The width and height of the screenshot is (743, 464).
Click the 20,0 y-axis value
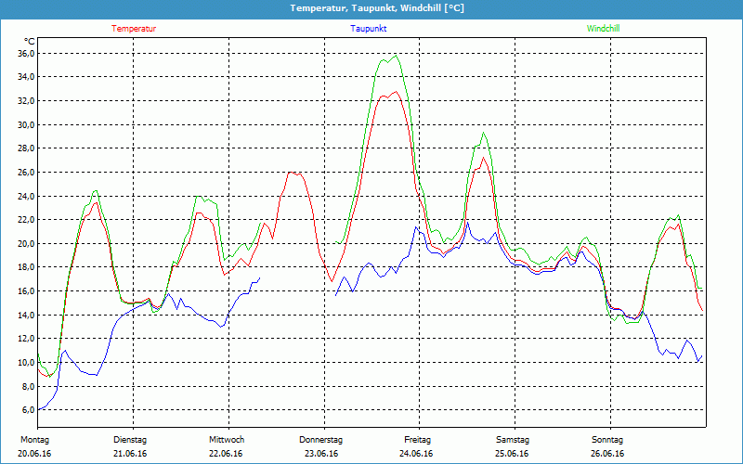point(27,244)
